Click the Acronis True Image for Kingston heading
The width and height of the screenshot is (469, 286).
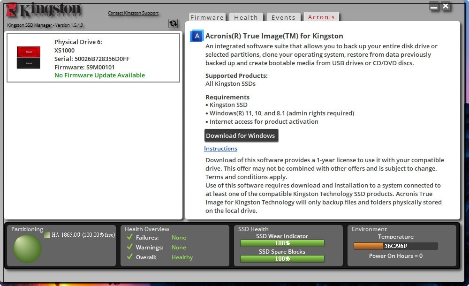[274, 36]
